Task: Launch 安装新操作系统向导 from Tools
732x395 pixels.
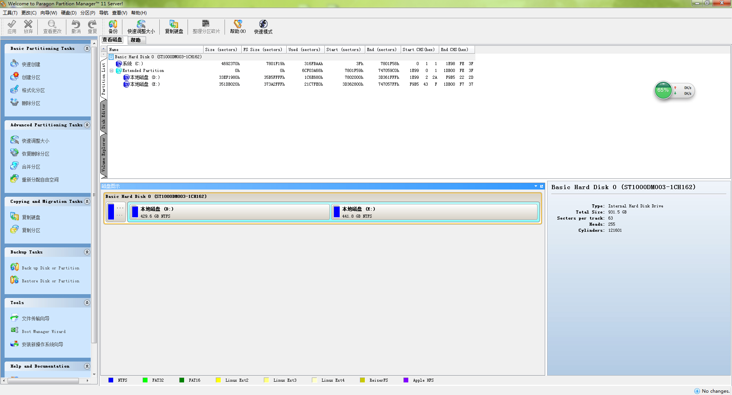Action: coord(37,344)
